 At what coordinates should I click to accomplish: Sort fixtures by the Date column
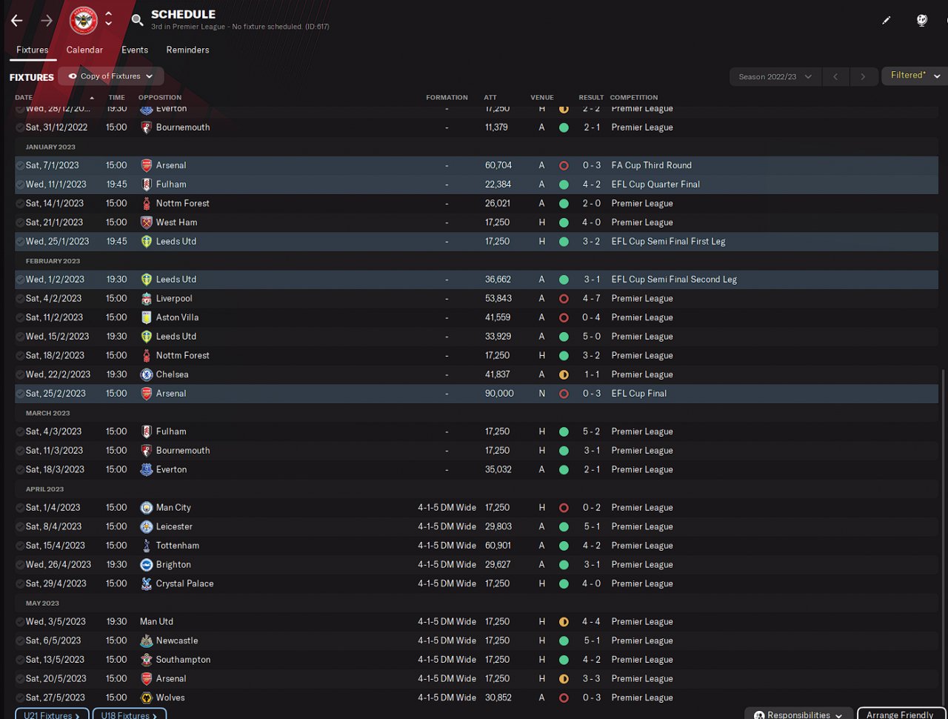pyautogui.click(x=24, y=97)
